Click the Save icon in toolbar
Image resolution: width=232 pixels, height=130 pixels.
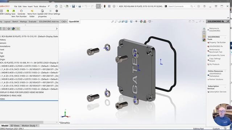click(x=73, y=6)
